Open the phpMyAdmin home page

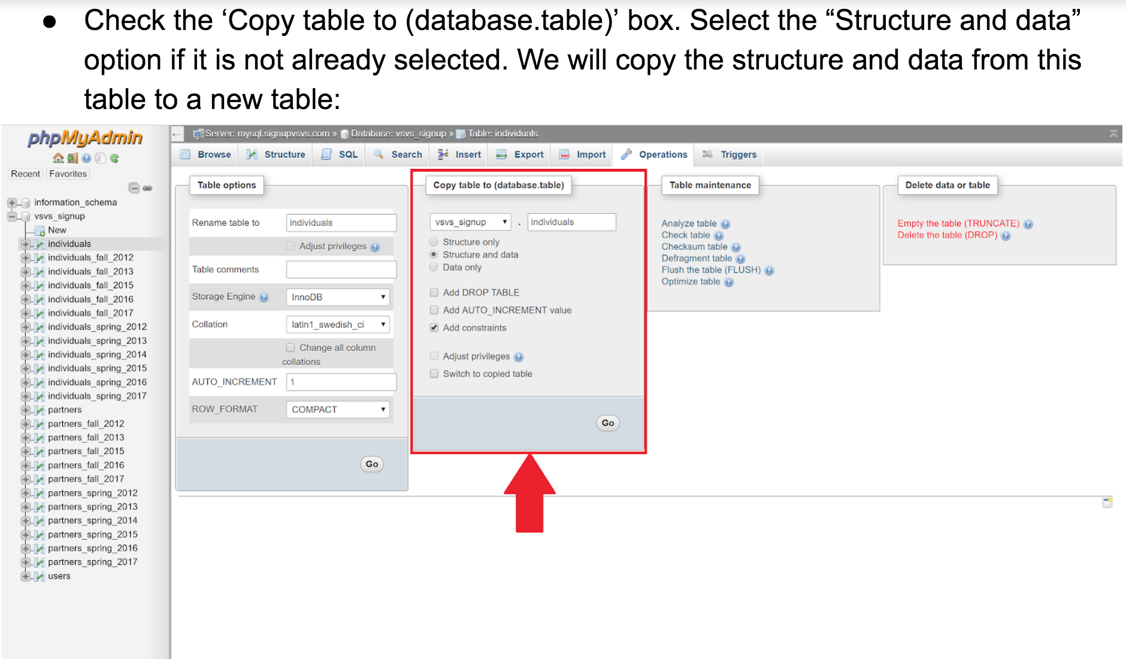[x=59, y=159]
